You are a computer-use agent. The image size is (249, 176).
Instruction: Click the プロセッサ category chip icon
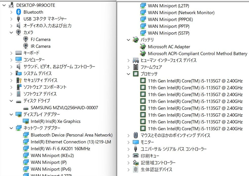click(136, 74)
